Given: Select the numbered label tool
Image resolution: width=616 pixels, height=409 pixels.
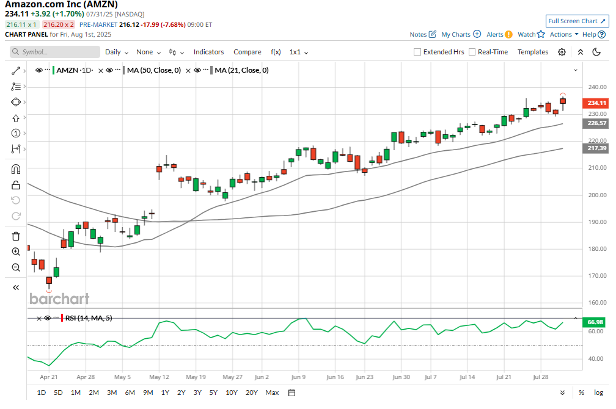Looking at the screenshot, I should [16, 134].
